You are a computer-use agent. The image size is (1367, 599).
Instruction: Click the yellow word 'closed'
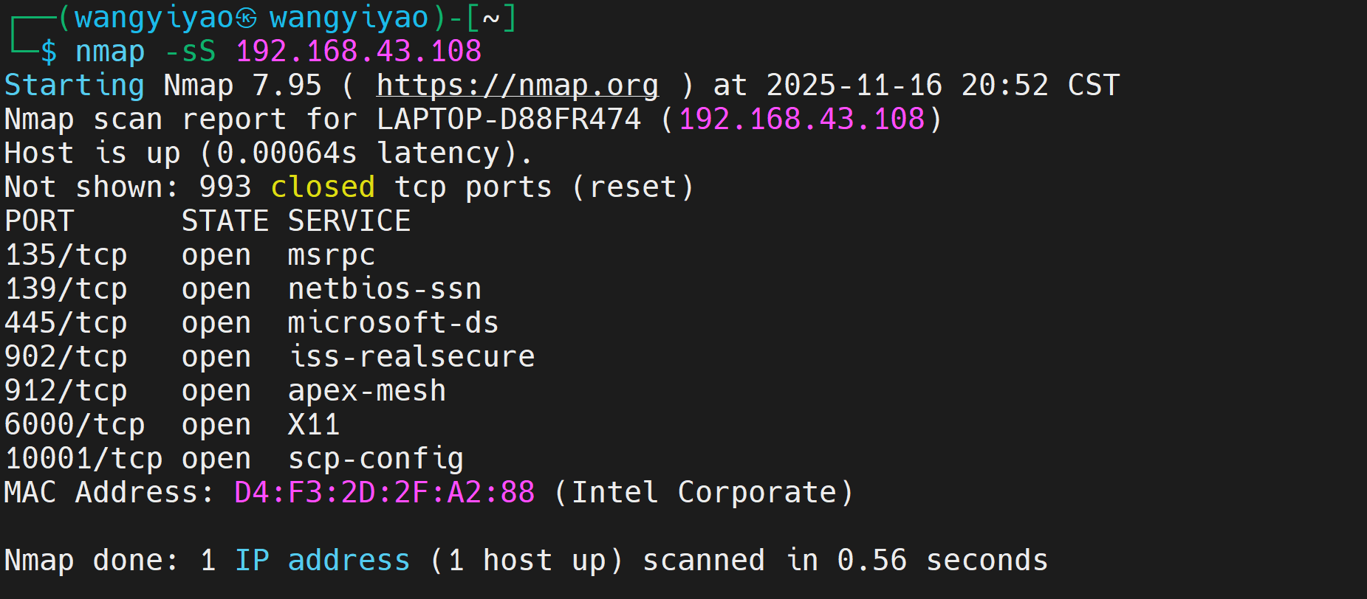323,187
